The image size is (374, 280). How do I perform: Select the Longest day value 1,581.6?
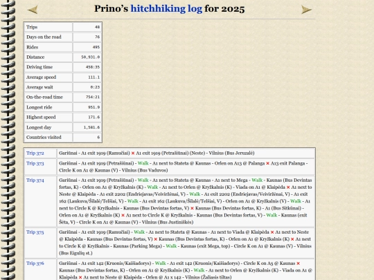point(91,127)
